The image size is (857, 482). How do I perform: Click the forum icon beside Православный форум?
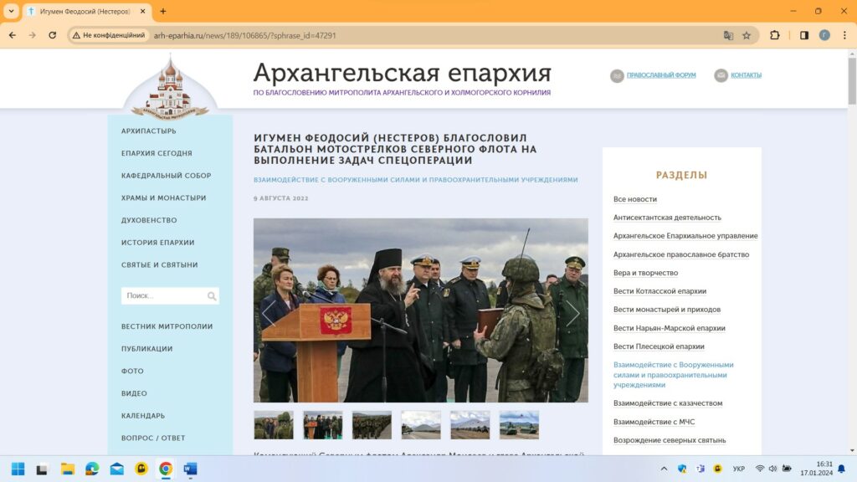pyautogui.click(x=617, y=75)
